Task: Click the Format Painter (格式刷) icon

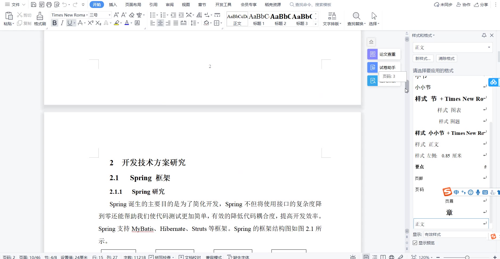Action: click(40, 16)
